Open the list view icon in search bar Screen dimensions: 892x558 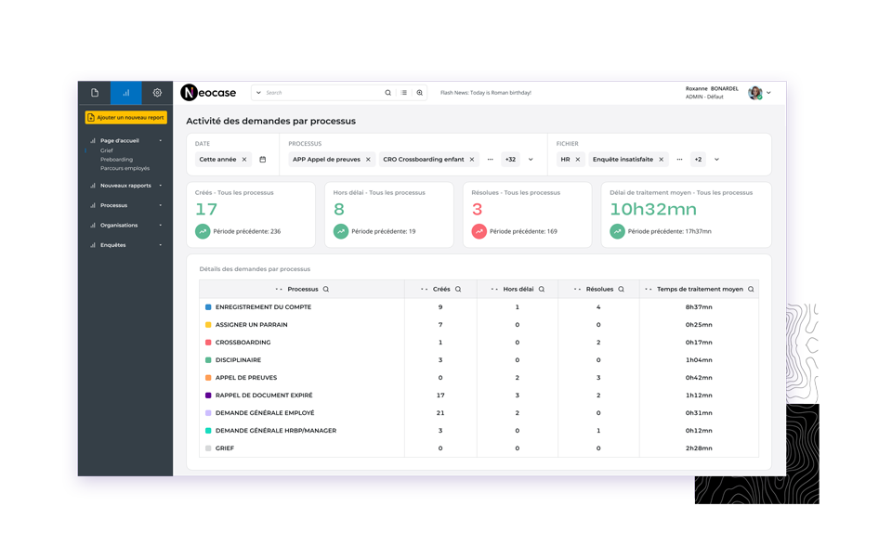click(404, 93)
